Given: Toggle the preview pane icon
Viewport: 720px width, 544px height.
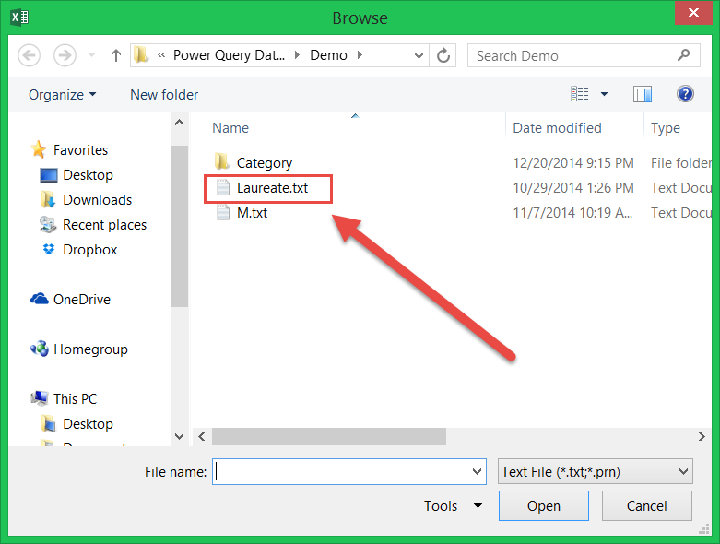Looking at the screenshot, I should click(643, 94).
